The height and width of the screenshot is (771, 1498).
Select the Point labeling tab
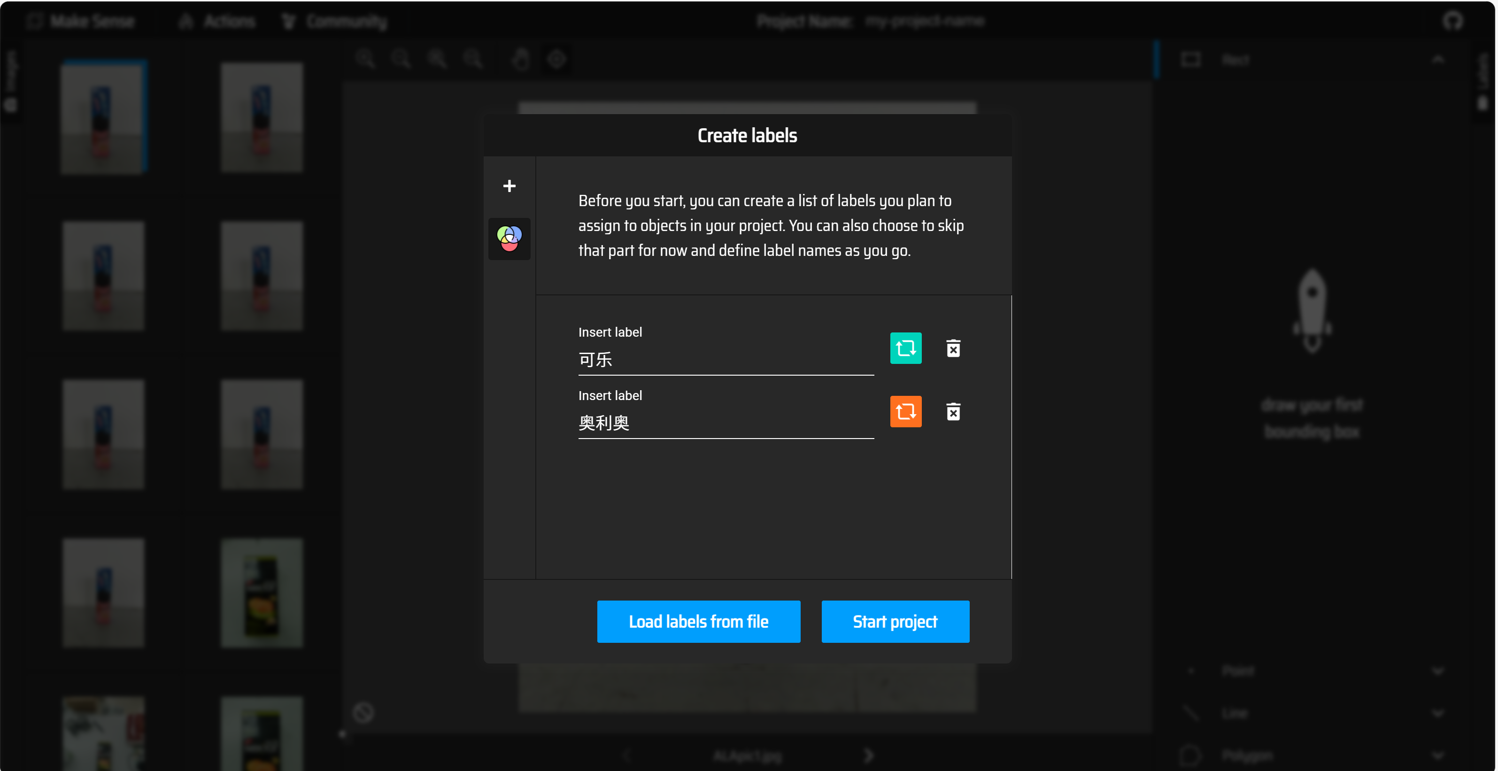pos(1313,671)
